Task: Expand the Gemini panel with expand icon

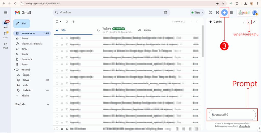Action: [249, 22]
